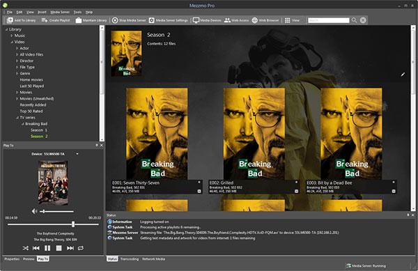Open the Play To device dropdown
418x271 pixels.
point(77,154)
